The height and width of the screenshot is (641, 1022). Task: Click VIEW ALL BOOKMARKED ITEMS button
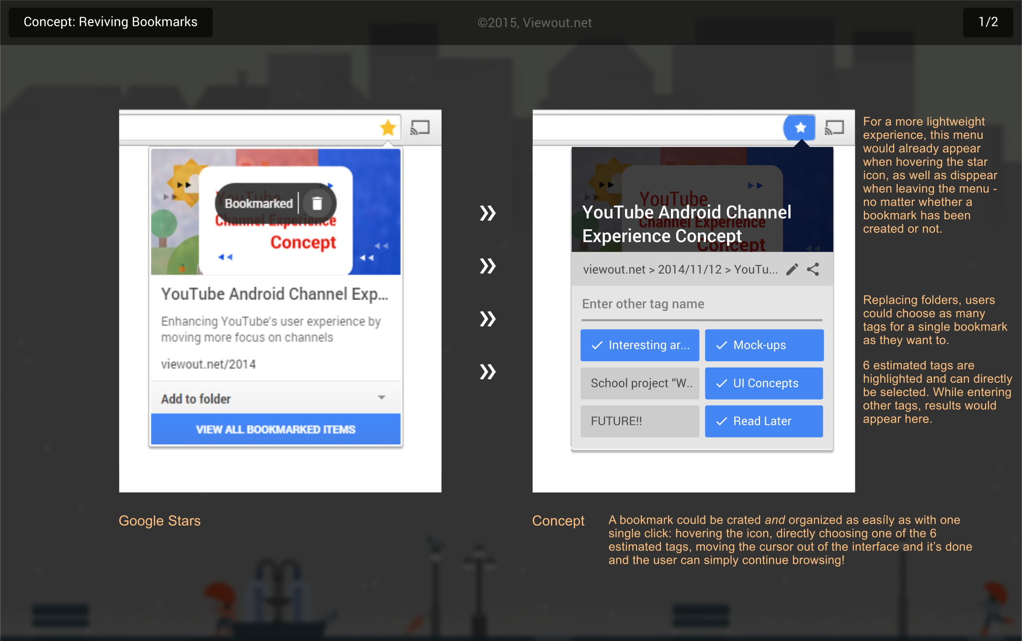pyautogui.click(x=275, y=429)
